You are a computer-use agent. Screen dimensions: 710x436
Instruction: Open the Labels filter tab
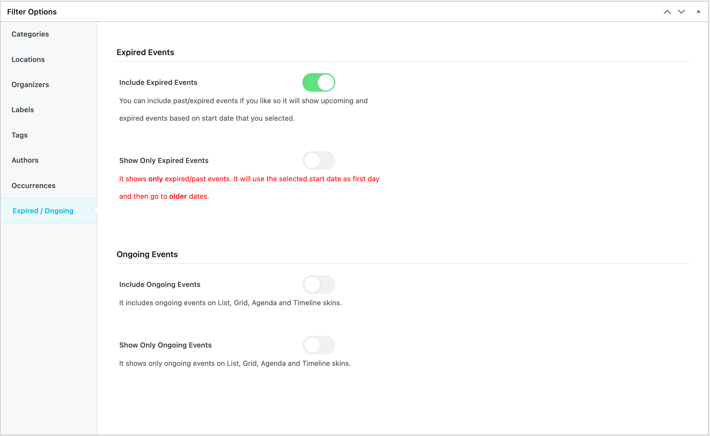coord(23,110)
